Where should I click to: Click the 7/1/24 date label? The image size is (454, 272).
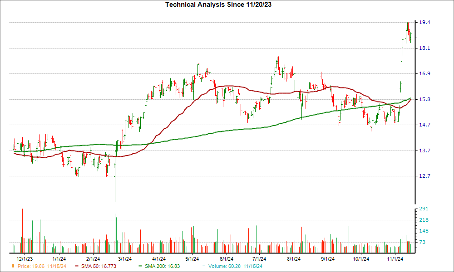pyautogui.click(x=259, y=259)
